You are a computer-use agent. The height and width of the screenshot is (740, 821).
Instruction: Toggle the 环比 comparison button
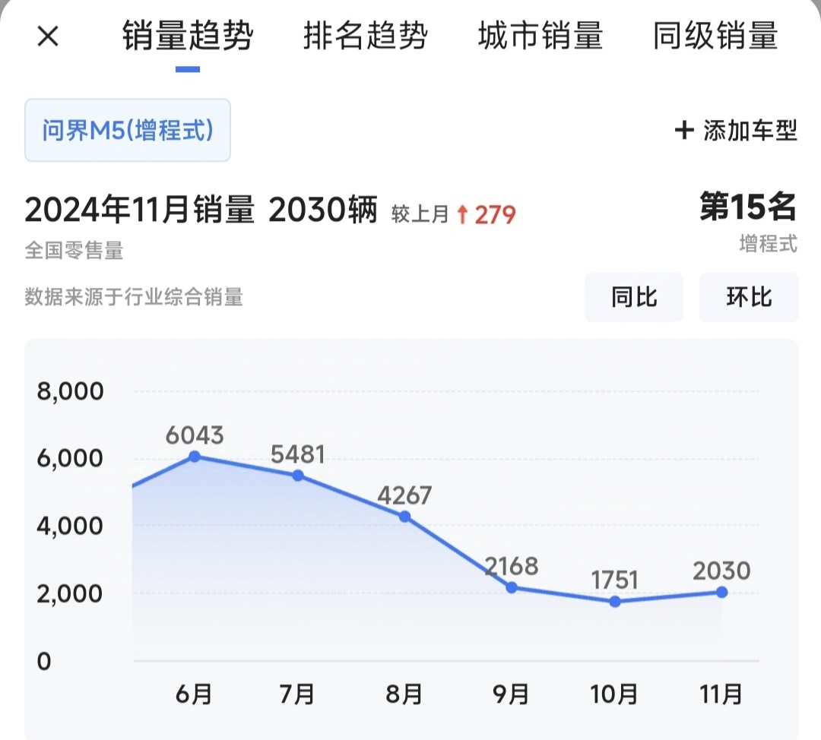[749, 297]
